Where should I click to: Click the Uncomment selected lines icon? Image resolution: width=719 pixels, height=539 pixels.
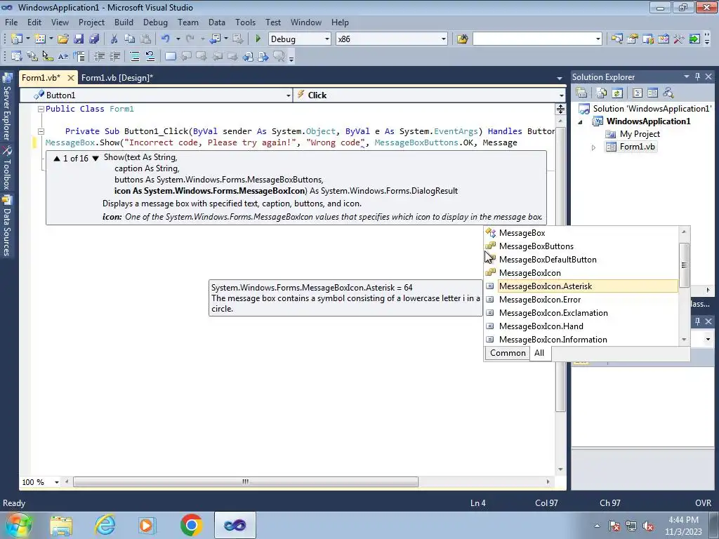[x=150, y=56]
